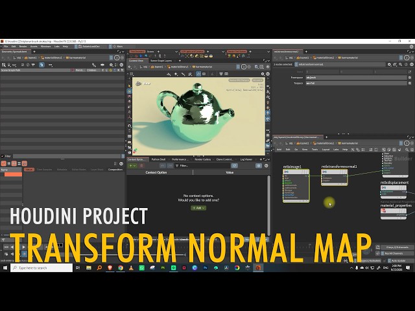
Task: Open the network editor Go menu
Action: coord(296,150)
